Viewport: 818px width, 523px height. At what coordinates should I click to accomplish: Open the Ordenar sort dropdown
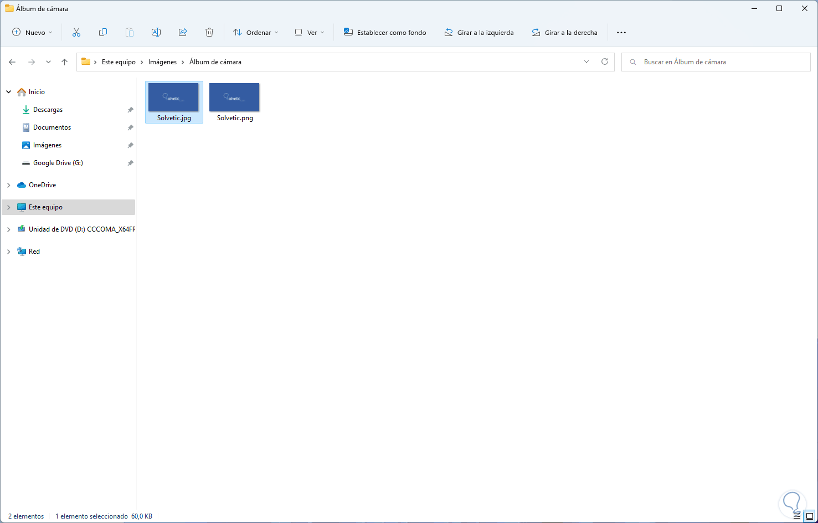click(256, 33)
